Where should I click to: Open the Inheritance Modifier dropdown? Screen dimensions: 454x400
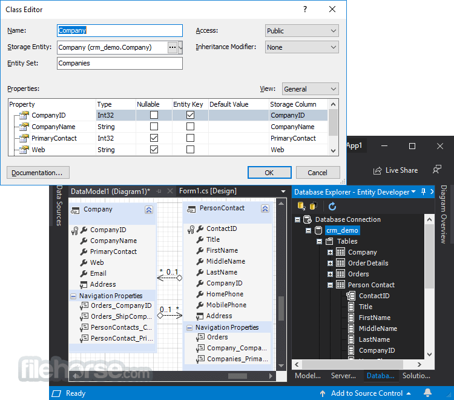coord(301,47)
